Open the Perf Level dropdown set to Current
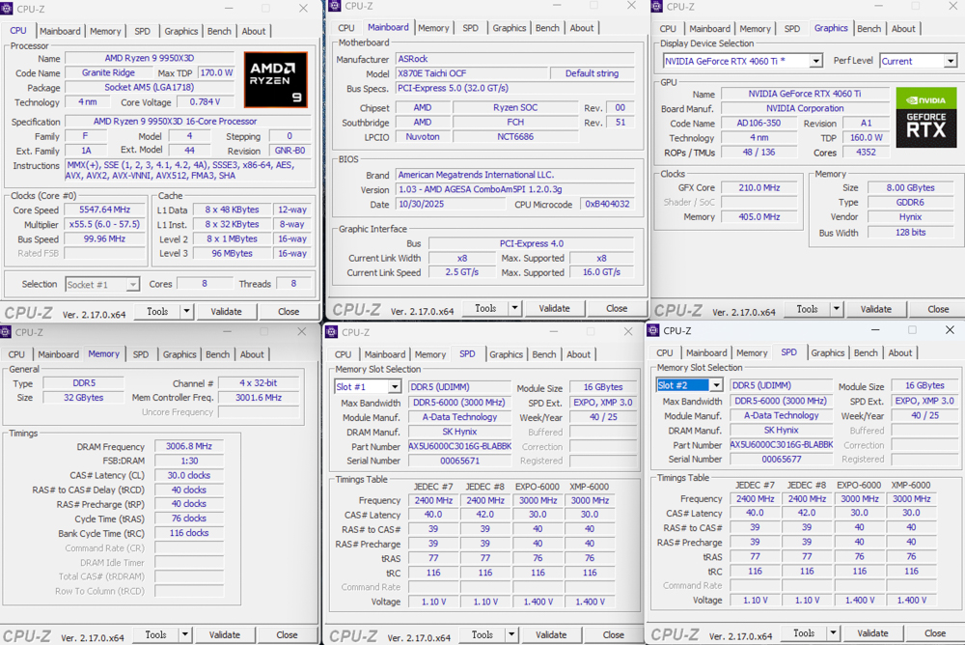 click(x=950, y=61)
